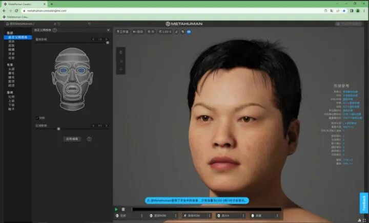This screenshot has height=223, width=369.
Task: Select the nose region on face map
Action: pos(72,77)
